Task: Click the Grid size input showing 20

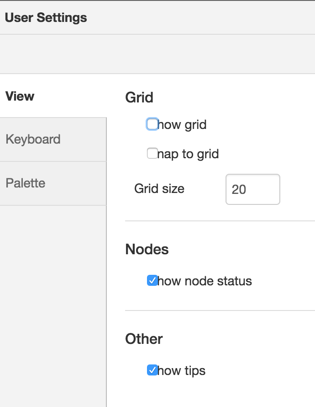Action: click(253, 189)
